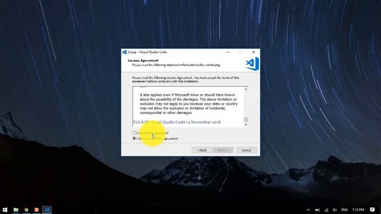The image size is (381, 214).
Task: Click the disabled Next button
Action: [x=223, y=150]
